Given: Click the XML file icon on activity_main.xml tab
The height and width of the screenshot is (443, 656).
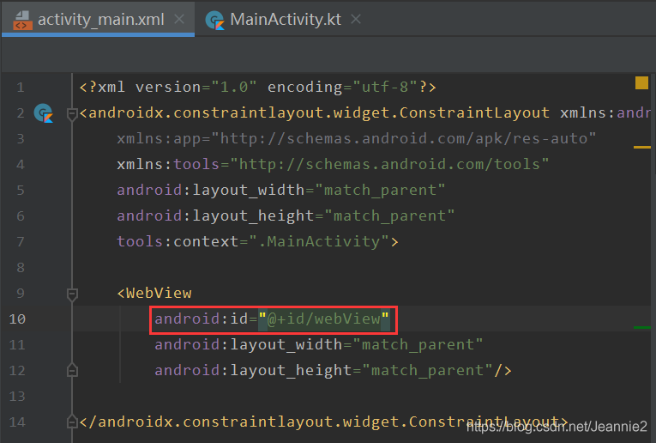Looking at the screenshot, I should point(22,20).
